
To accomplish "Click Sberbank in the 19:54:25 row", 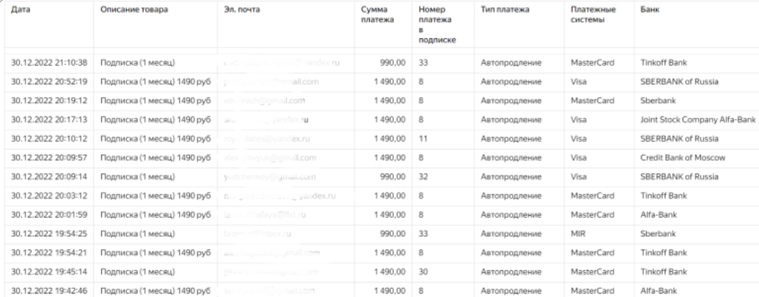I will [658, 234].
